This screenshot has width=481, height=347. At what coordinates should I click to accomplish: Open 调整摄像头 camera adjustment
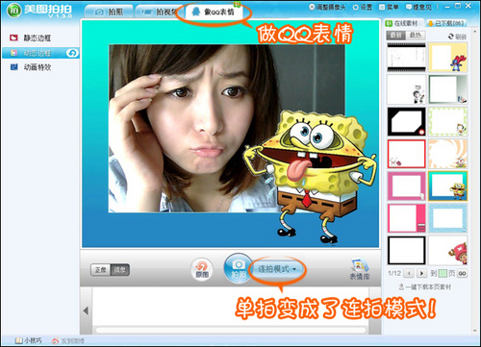pyautogui.click(x=312, y=7)
